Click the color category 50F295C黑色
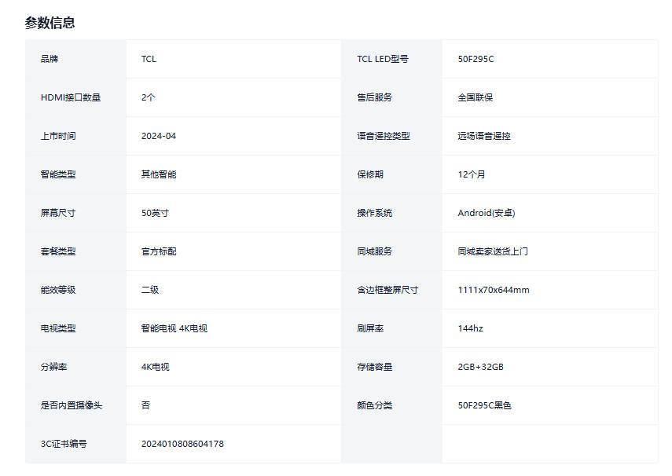 (484, 405)
